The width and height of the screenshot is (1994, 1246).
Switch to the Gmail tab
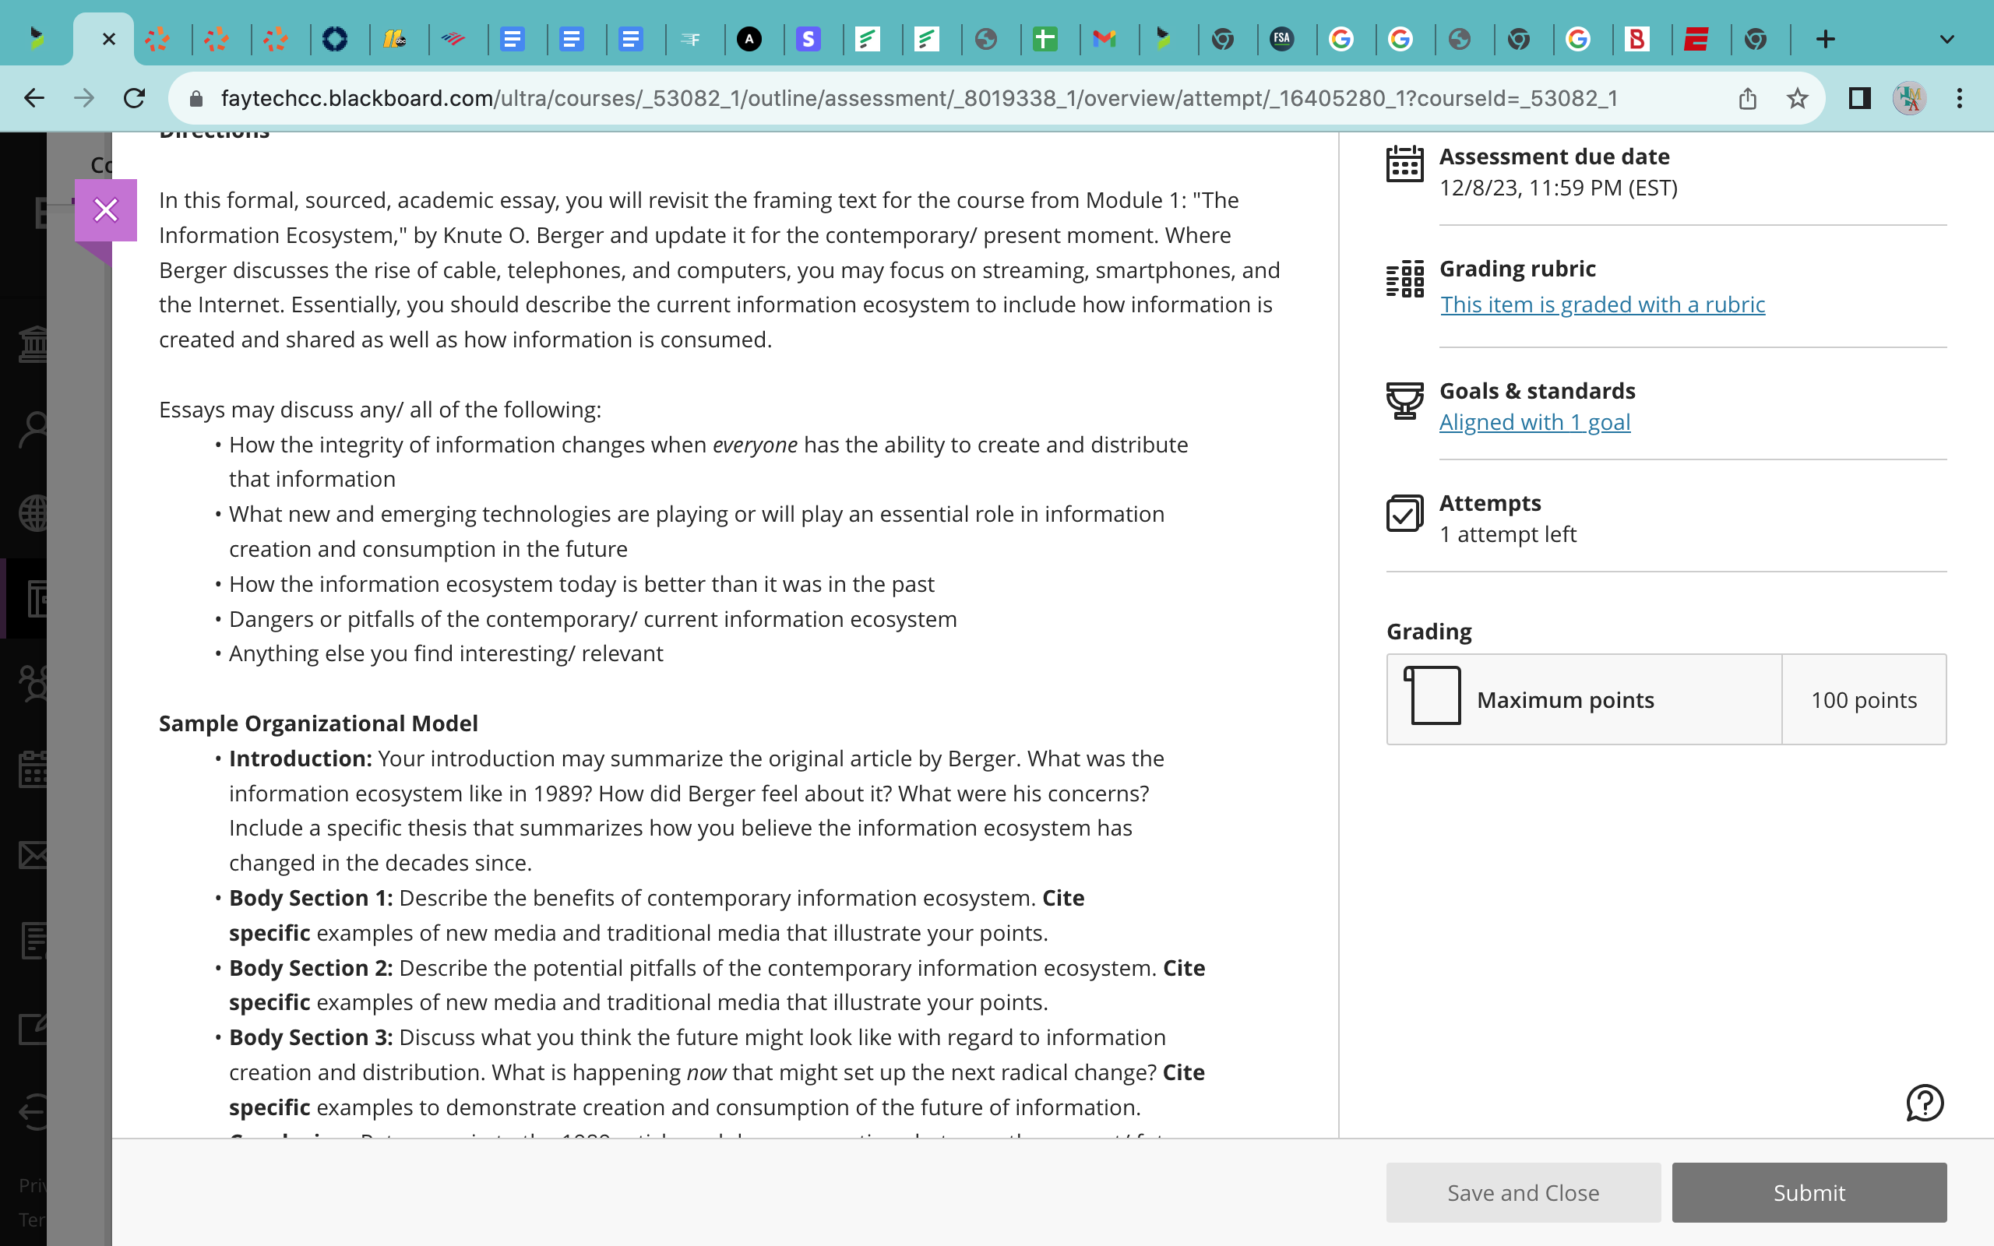[x=1104, y=39]
